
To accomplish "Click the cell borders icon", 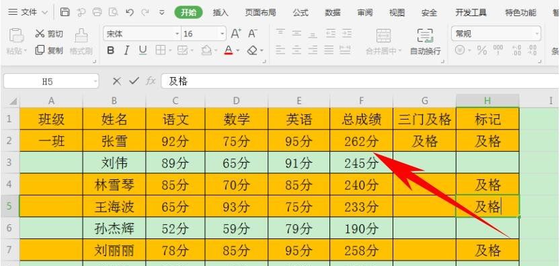I will point(161,50).
